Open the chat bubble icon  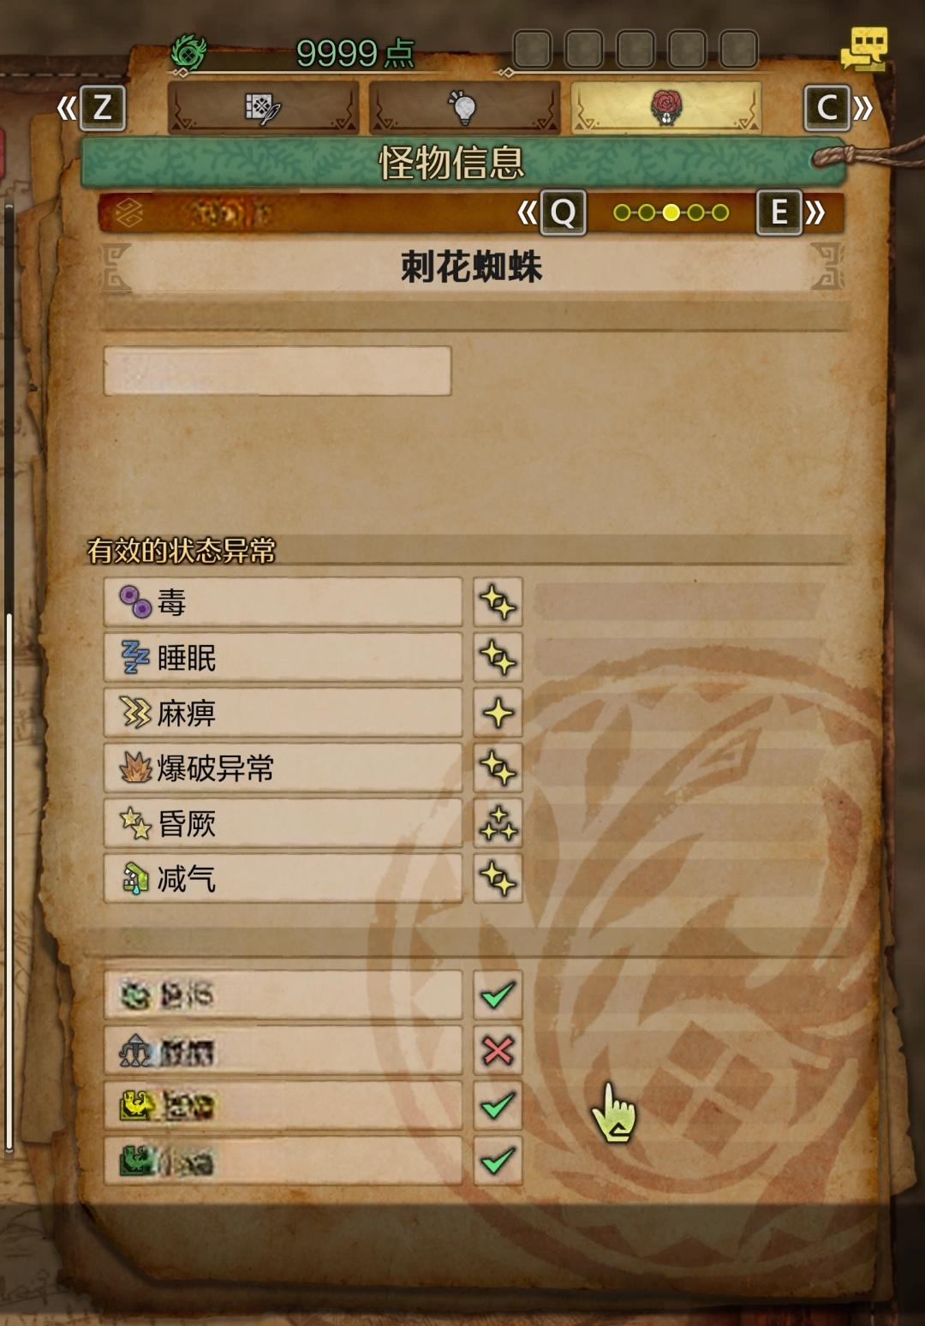point(864,49)
